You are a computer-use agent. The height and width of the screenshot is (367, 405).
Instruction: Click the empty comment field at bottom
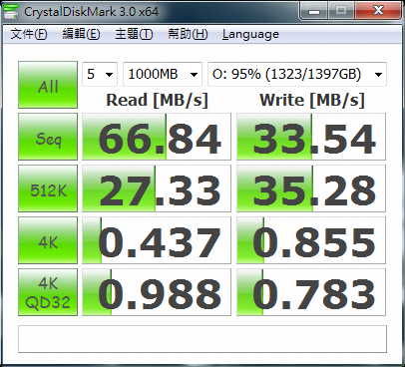(x=202, y=339)
